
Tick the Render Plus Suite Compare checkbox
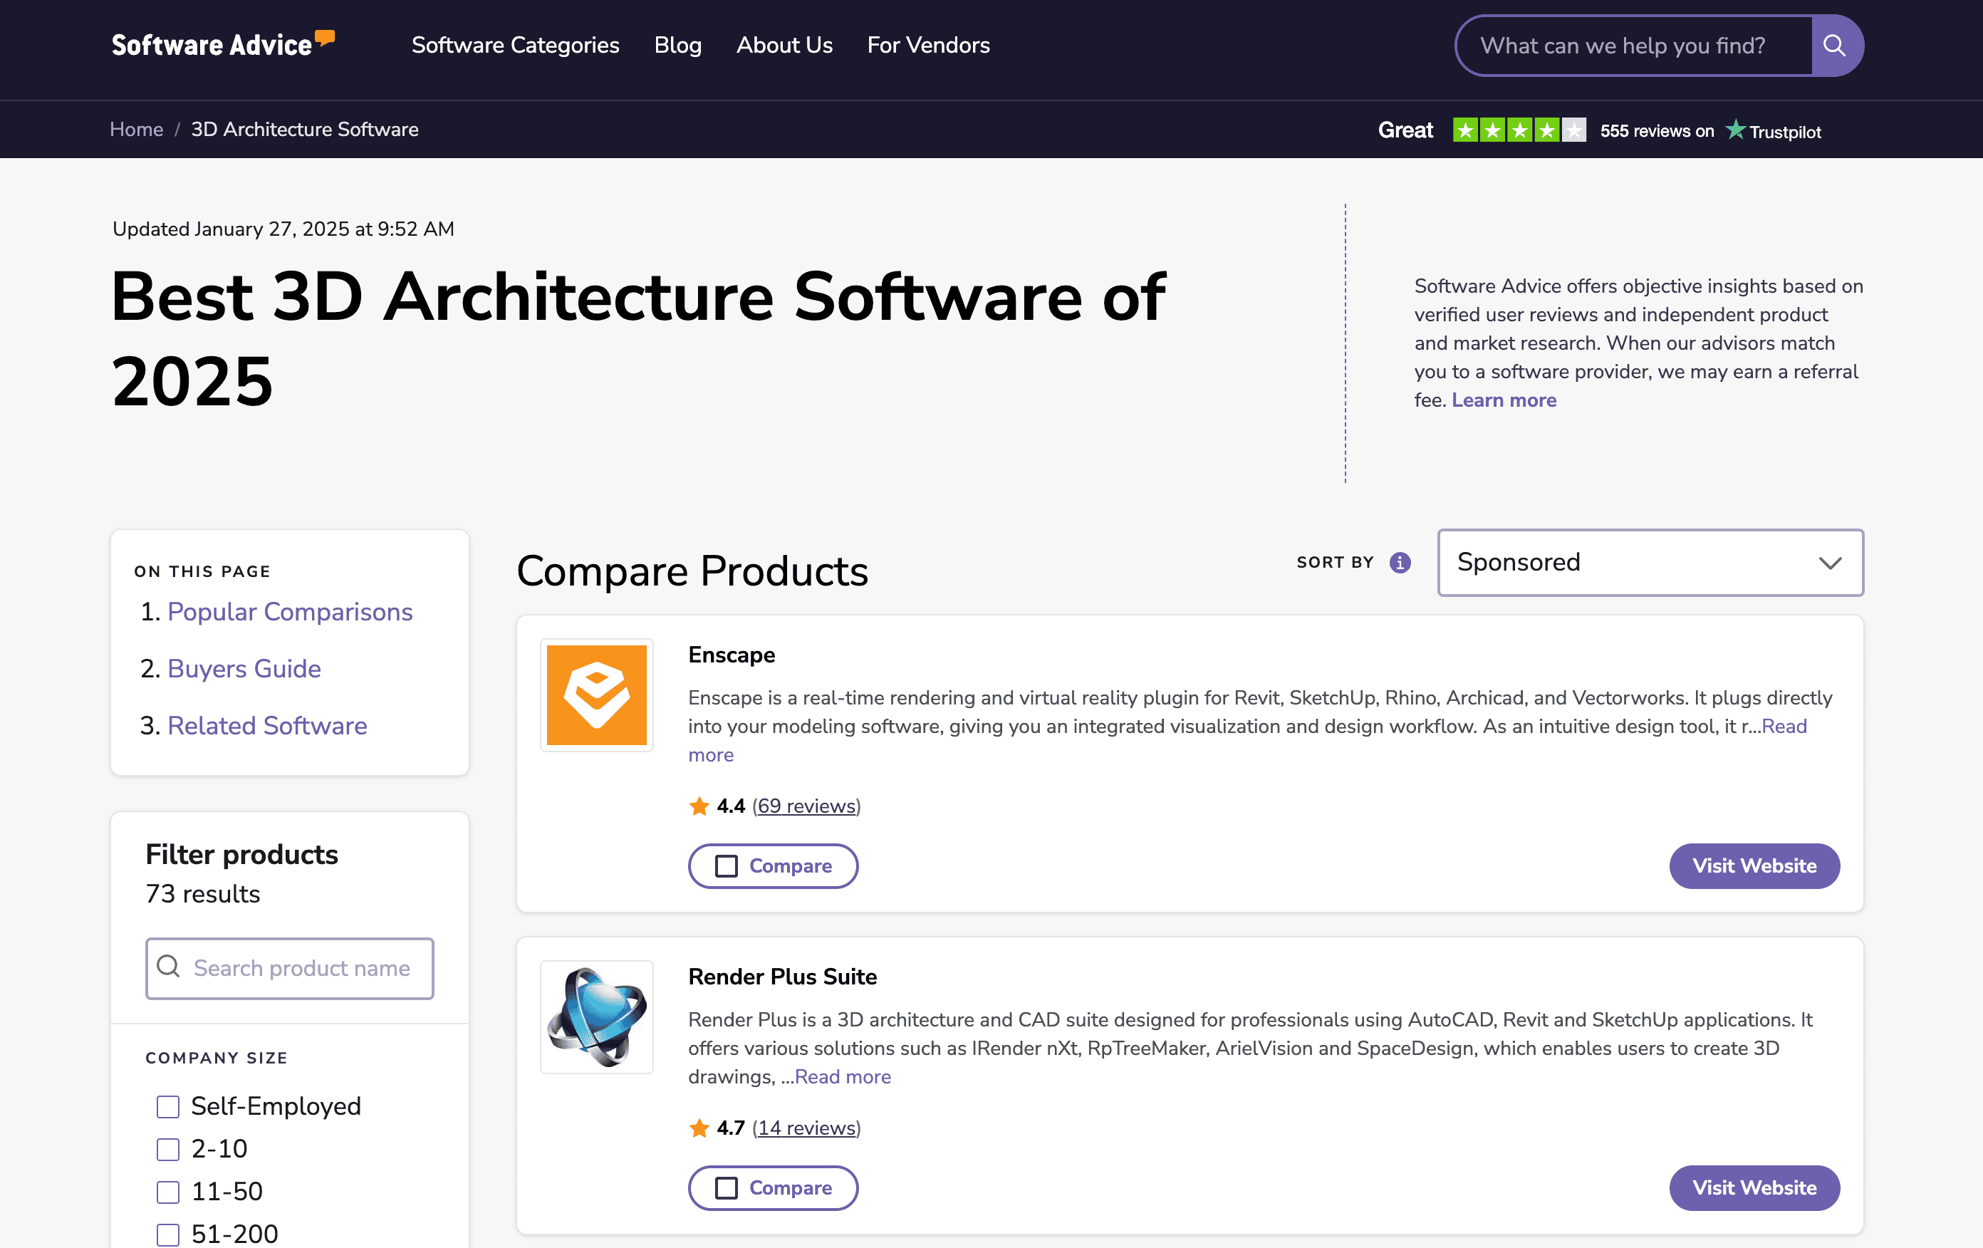point(726,1188)
